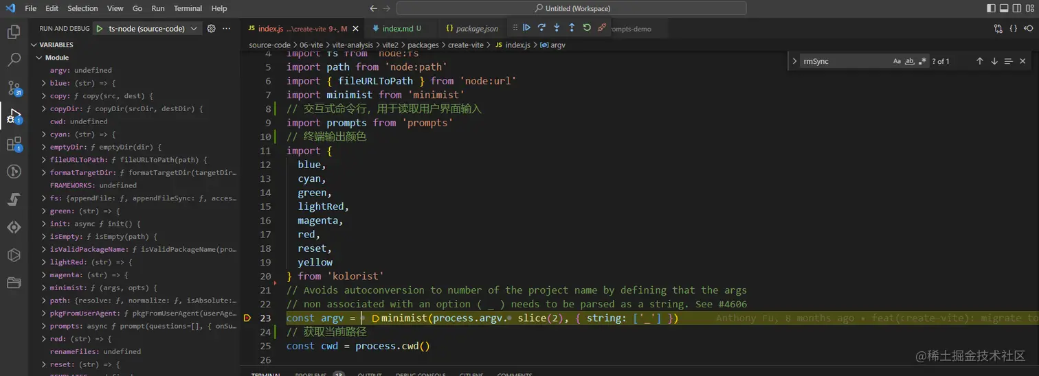Toggle Use Regular Expression in find widget
Screen dimensions: 1039x376
tap(922, 61)
